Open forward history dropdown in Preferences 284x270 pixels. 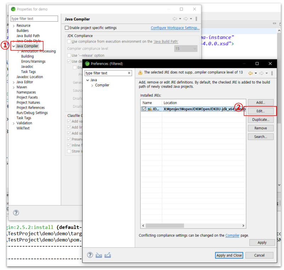267,73
